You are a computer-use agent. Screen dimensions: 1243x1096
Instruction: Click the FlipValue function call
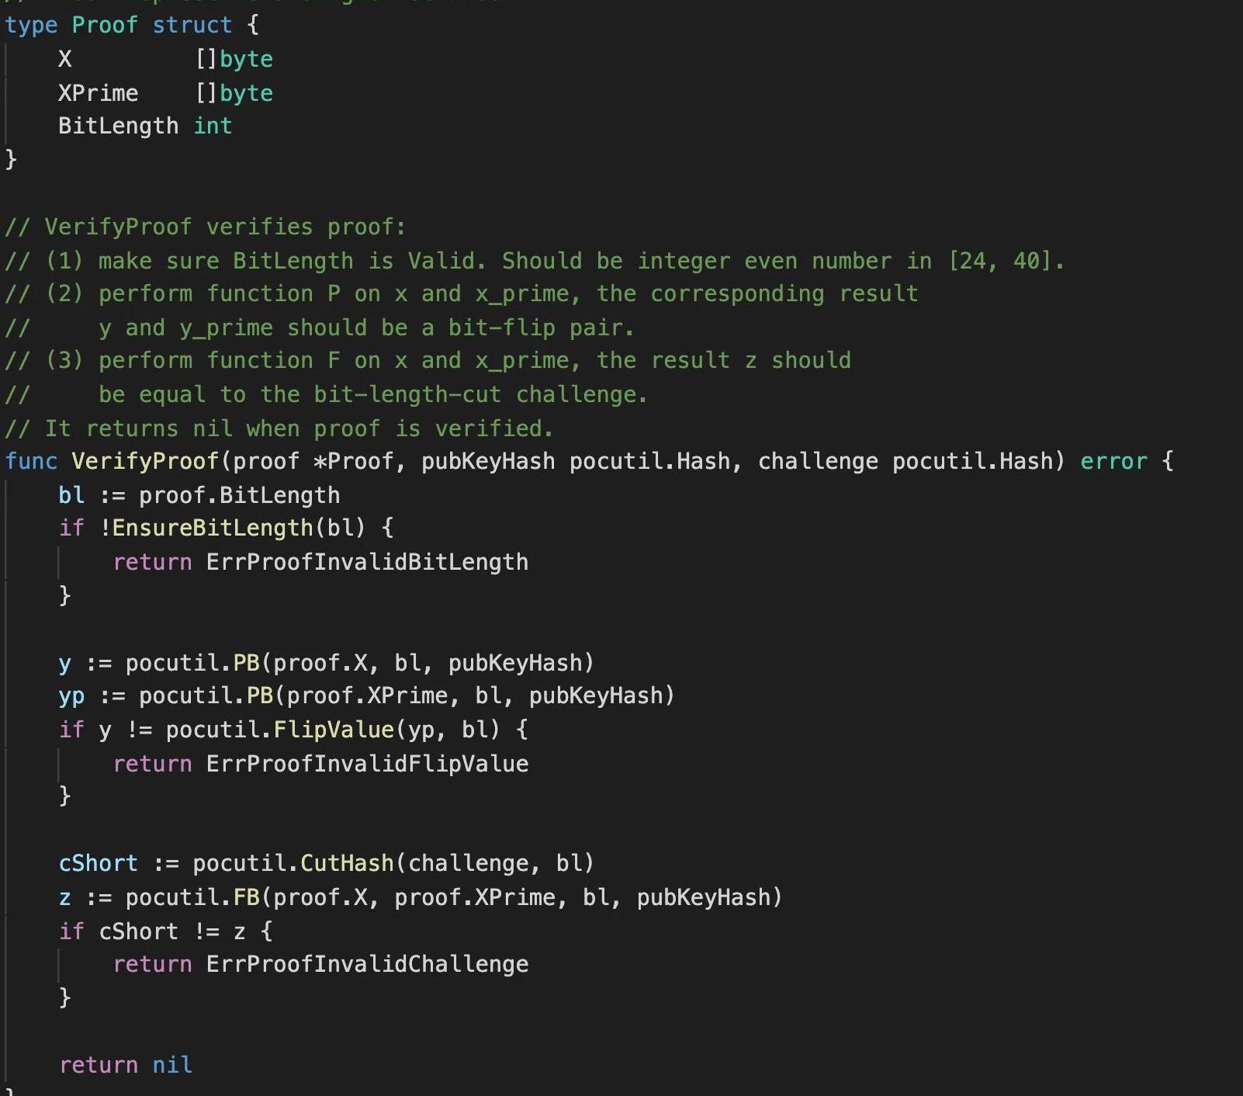[x=334, y=730]
